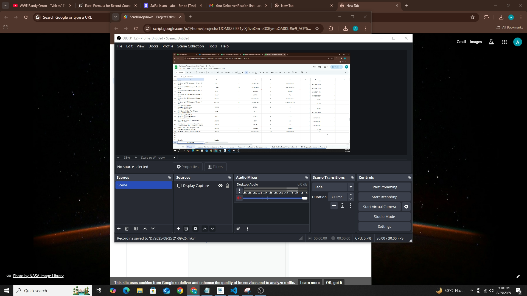Enable Studio Mode button

(384, 217)
